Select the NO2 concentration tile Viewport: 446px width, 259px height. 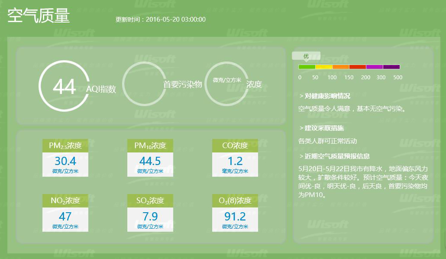pos(65,213)
